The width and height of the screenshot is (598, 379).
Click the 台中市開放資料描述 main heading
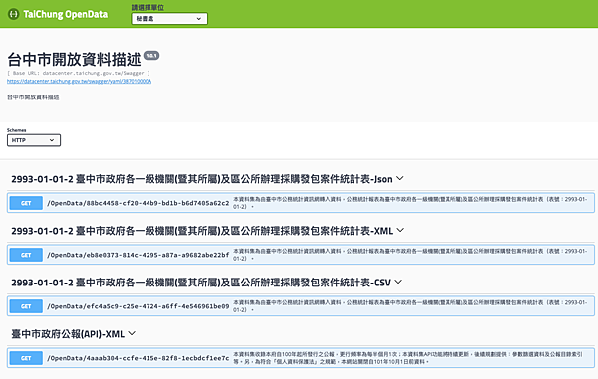tap(75, 60)
